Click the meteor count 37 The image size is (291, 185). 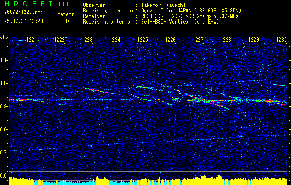pyautogui.click(x=67, y=21)
